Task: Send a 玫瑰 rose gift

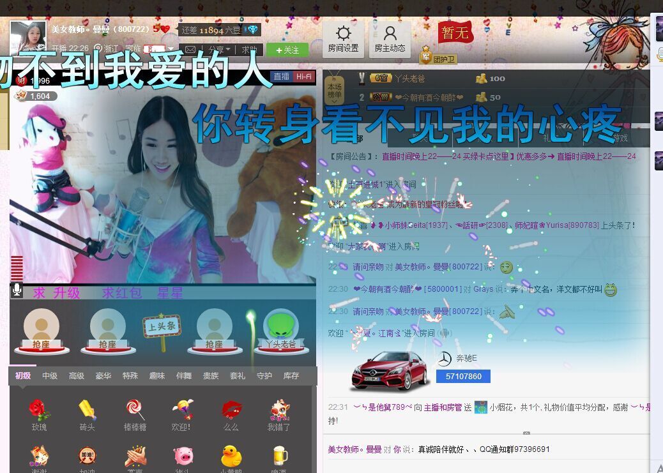Action: (40, 415)
